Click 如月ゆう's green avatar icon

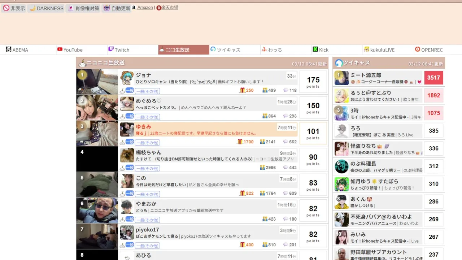tap(341, 184)
